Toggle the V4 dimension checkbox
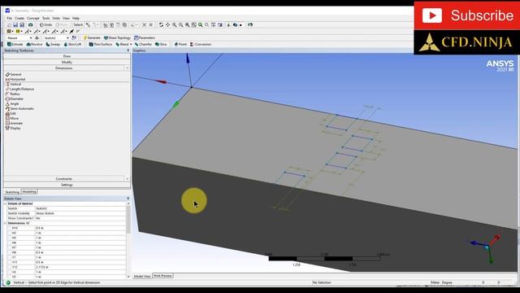Screen dimensions: 520x293 point(10,272)
